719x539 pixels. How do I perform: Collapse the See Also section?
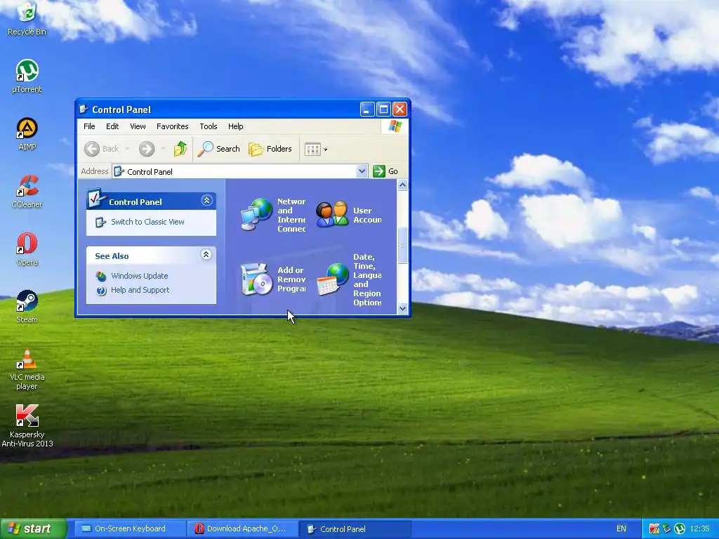click(x=206, y=254)
